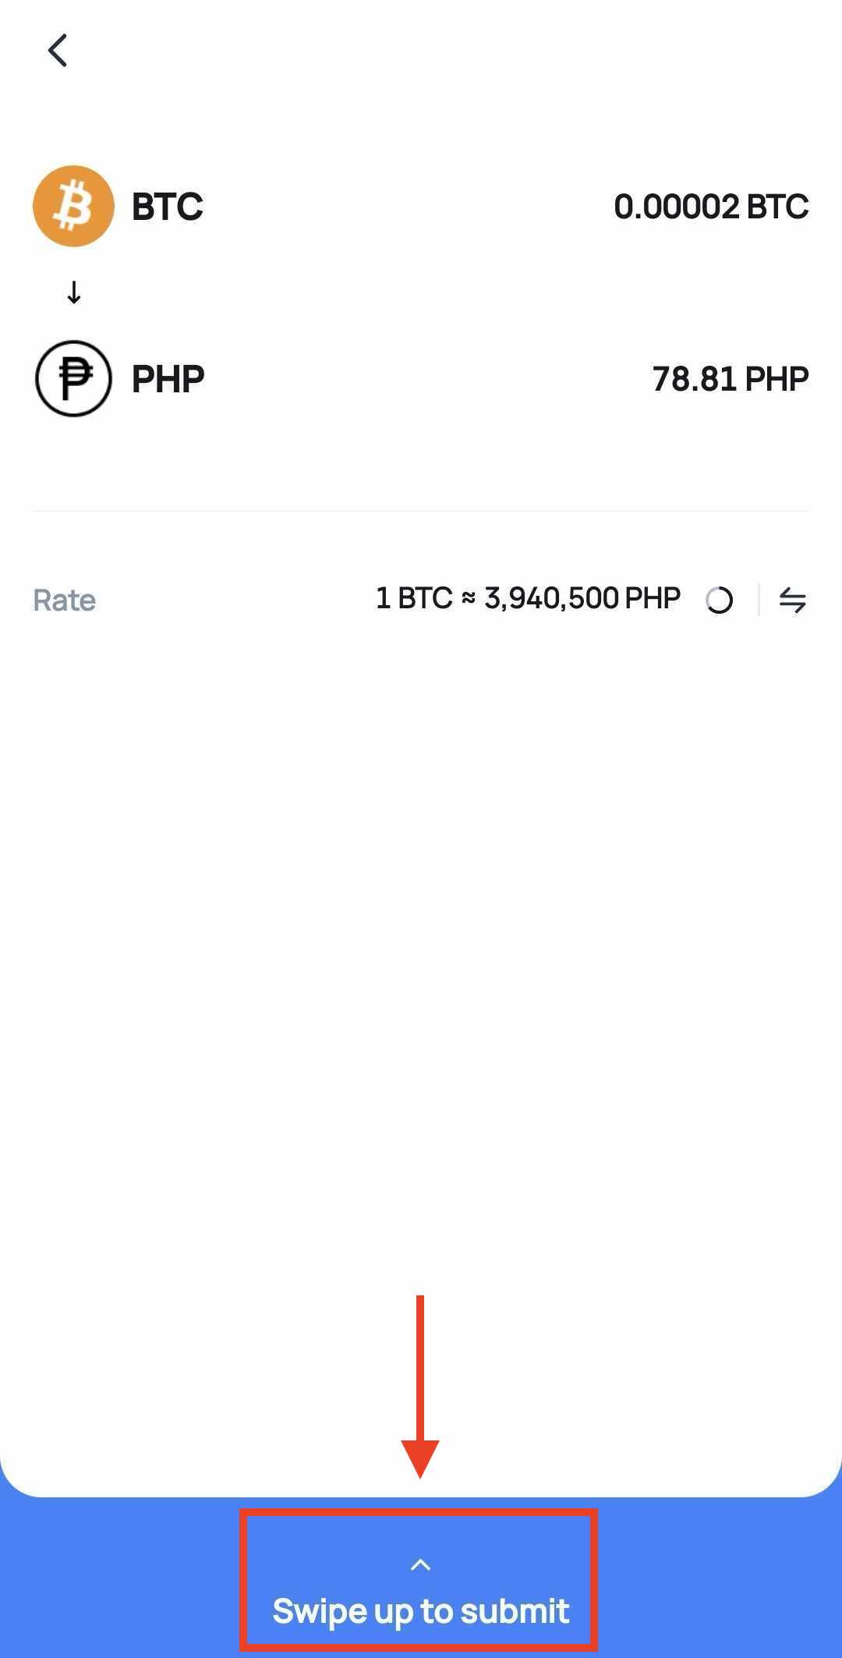The image size is (842, 1658).
Task: Tap the blue bar left of submit box
Action: tap(117, 1583)
